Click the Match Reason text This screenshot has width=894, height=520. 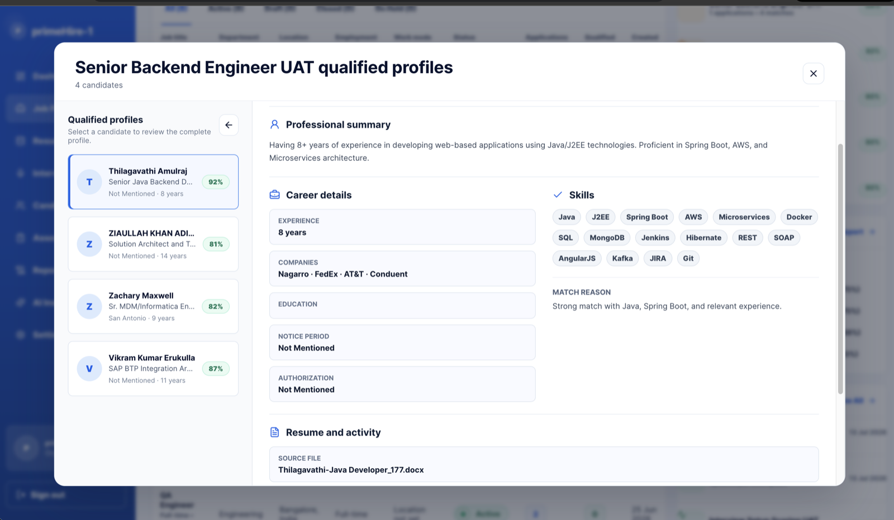667,306
